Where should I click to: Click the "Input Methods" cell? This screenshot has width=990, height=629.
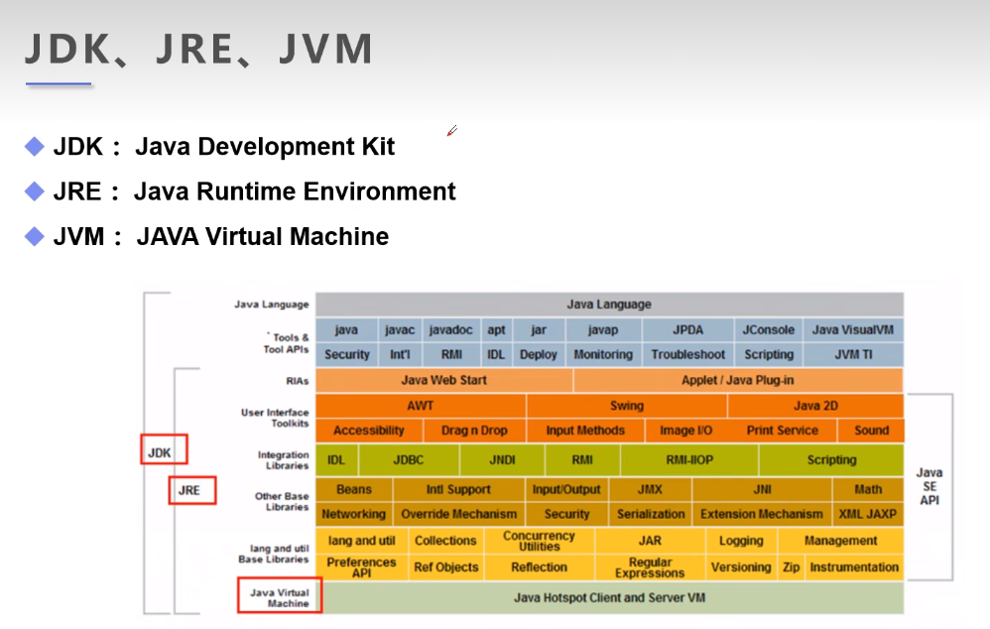(585, 430)
